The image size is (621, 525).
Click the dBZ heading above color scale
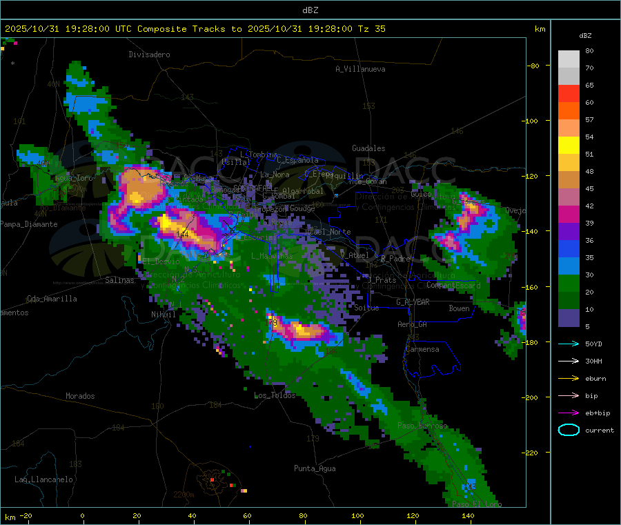point(585,36)
